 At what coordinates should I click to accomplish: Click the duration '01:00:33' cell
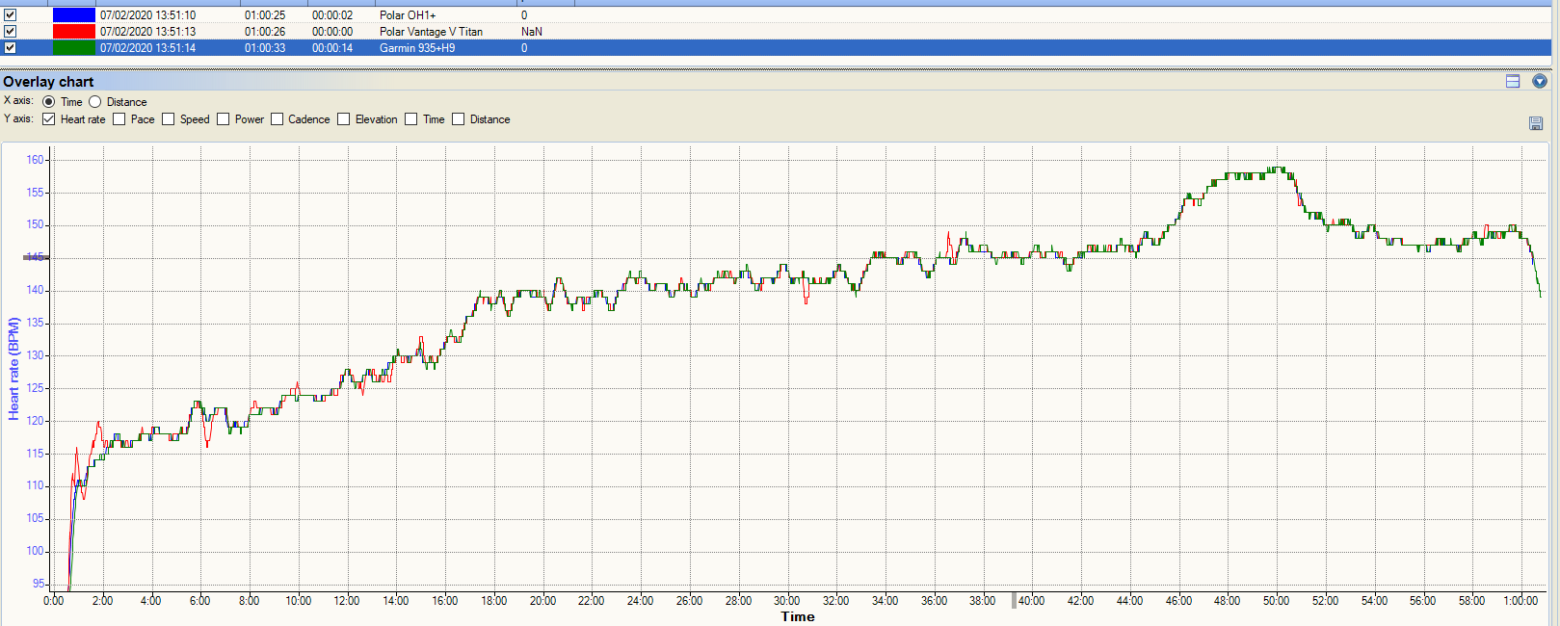[265, 48]
